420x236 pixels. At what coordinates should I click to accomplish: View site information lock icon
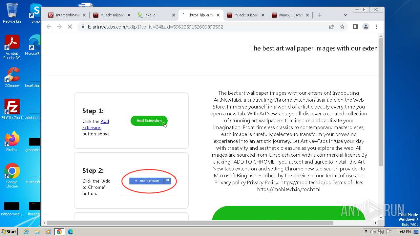(x=83, y=27)
